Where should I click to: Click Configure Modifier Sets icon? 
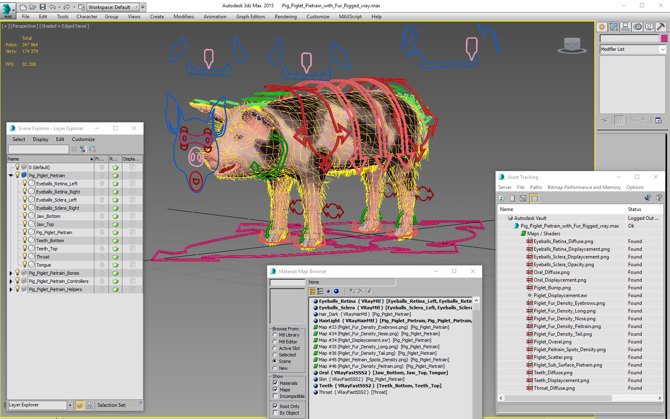(658, 120)
